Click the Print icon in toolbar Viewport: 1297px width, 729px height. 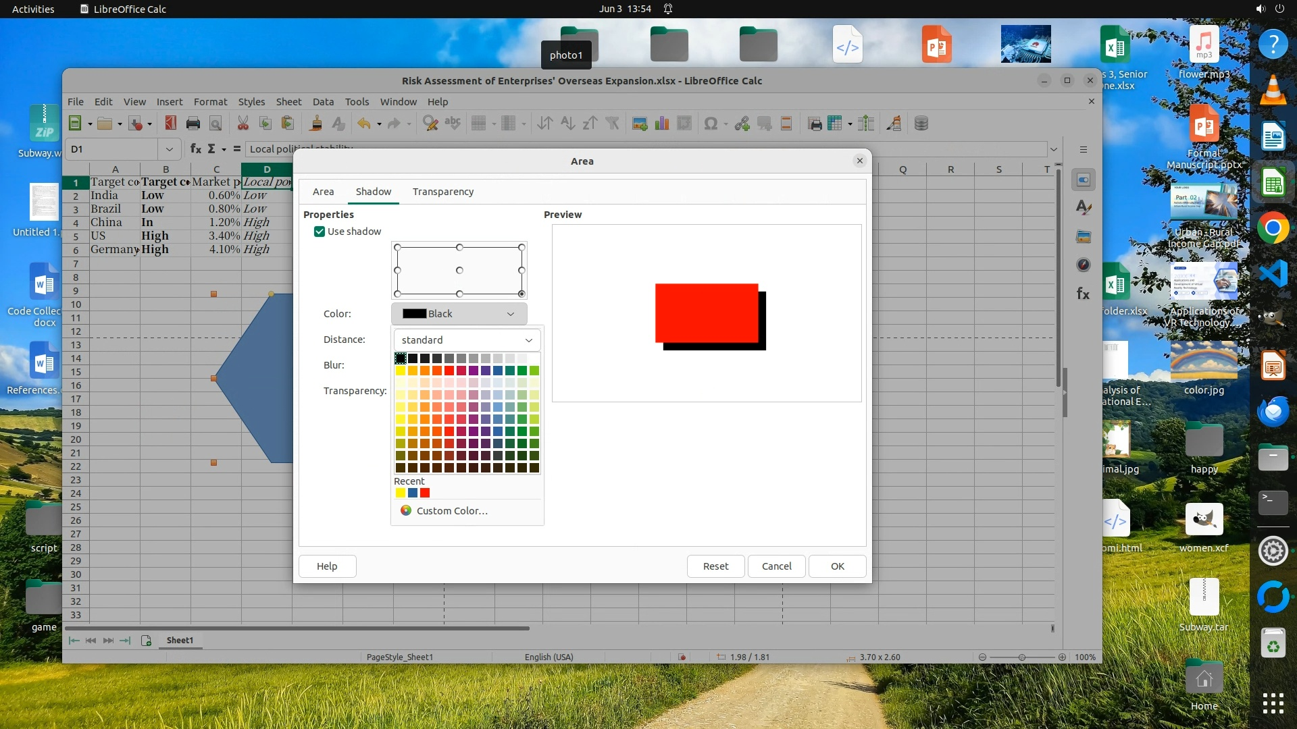coord(193,124)
